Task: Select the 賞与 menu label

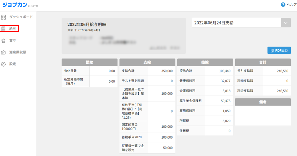Action: pyautogui.click(x=13, y=40)
